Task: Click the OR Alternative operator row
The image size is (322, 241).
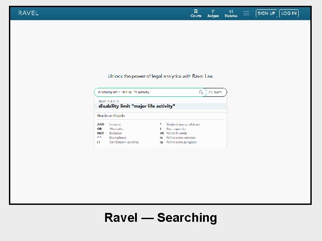Action: (110, 129)
